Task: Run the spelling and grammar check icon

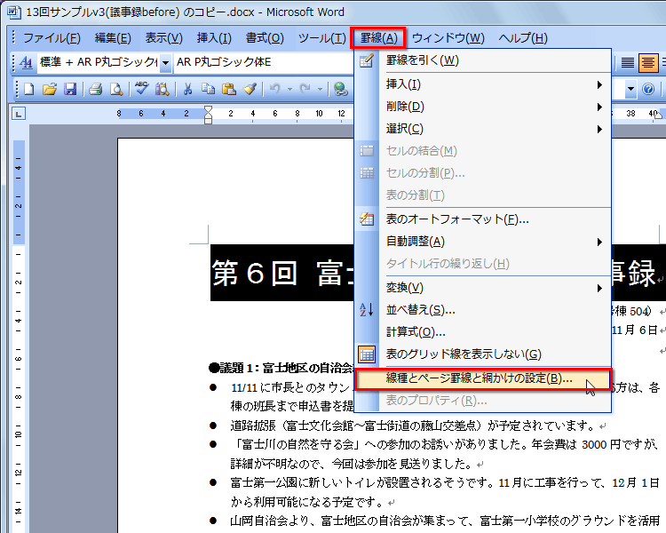Action: (x=141, y=89)
